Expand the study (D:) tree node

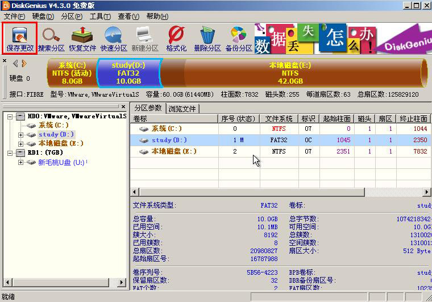tap(20, 135)
